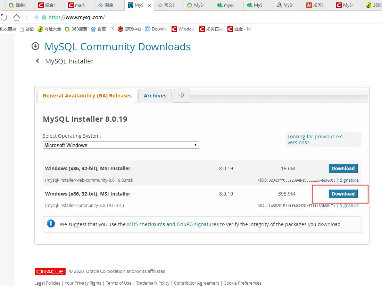Open the 游戏中心 bookmark
The image size is (382, 286).
(130, 29)
